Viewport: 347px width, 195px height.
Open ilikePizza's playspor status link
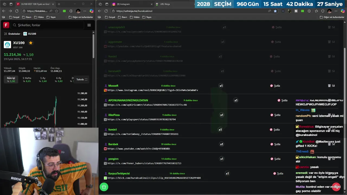[x=142, y=119]
